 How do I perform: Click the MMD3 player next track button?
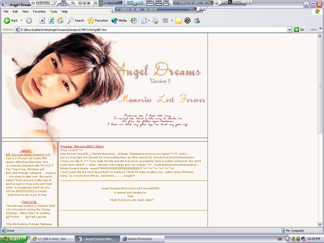pyautogui.click(x=95, y=3)
